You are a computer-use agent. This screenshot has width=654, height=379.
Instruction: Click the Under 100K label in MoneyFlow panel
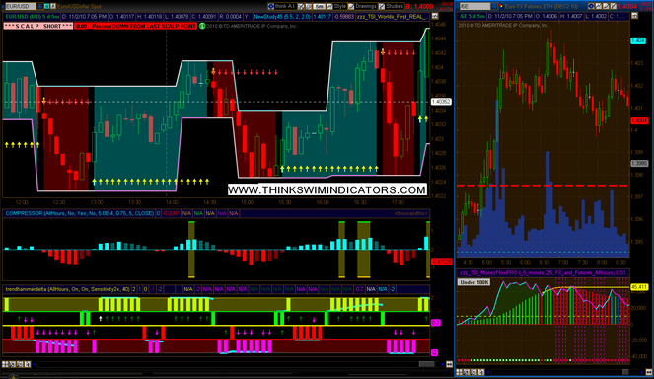point(473,282)
